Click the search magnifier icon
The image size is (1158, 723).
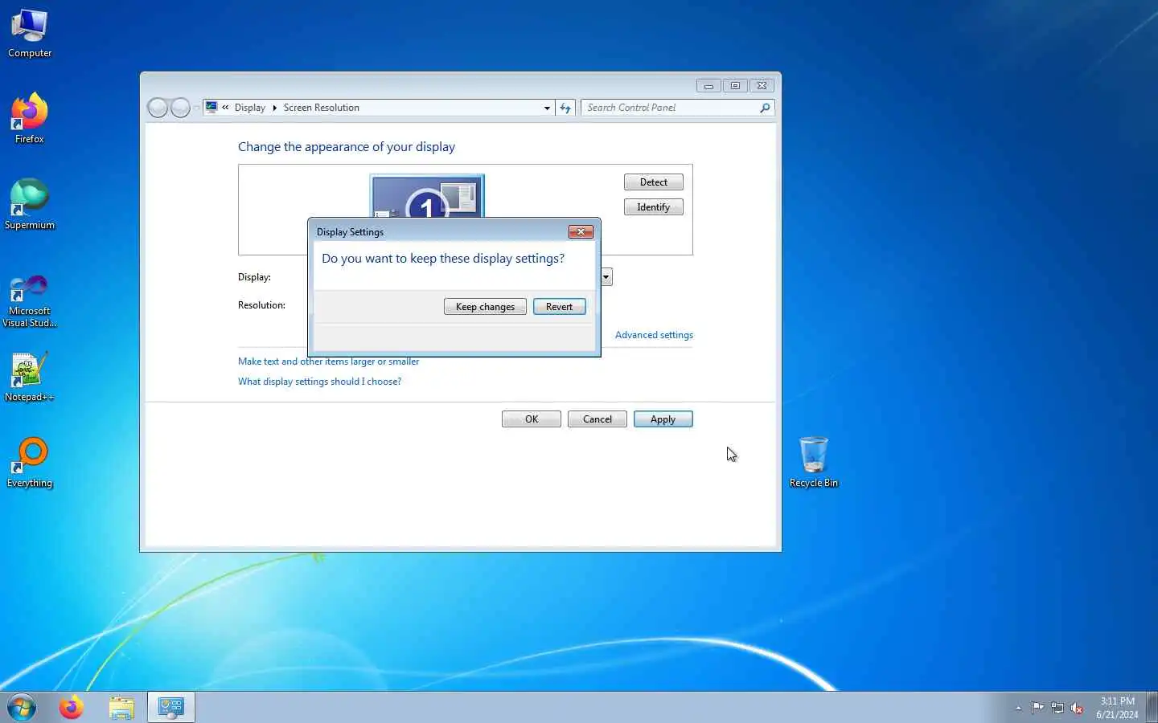(x=765, y=108)
